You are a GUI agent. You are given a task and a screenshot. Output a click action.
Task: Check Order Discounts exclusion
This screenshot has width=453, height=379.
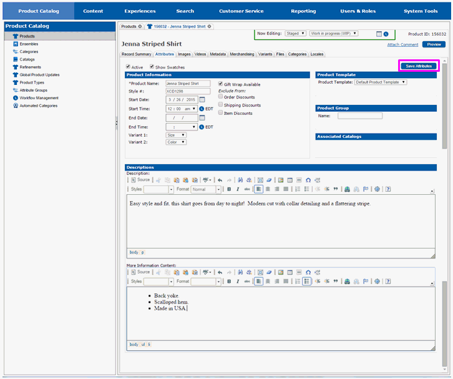220,97
